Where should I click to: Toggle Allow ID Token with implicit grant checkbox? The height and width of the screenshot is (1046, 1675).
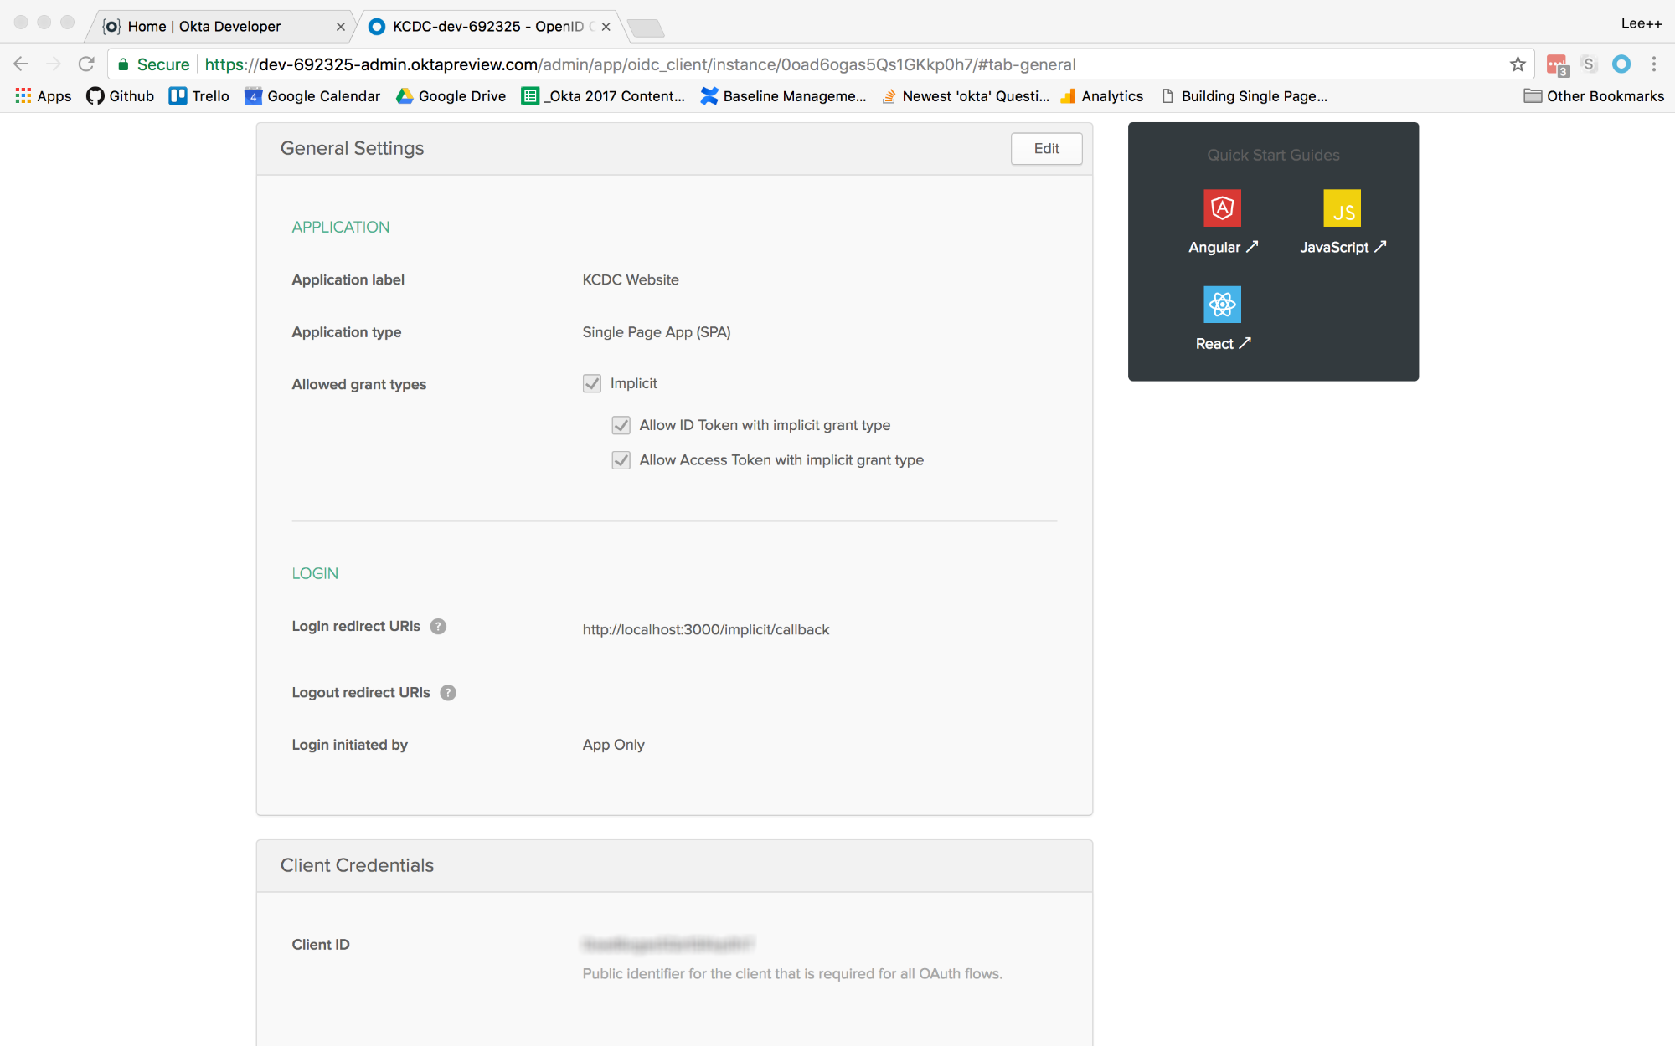click(621, 425)
